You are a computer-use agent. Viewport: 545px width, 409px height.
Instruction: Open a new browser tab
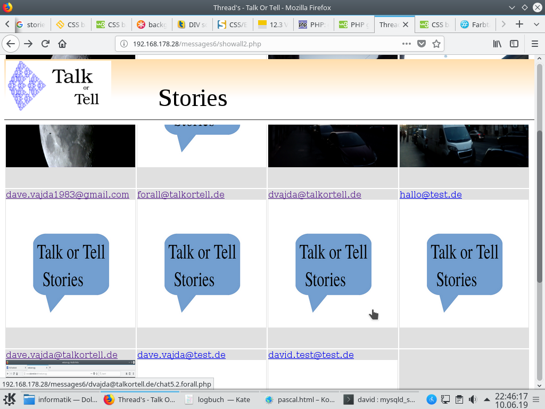pyautogui.click(x=519, y=24)
